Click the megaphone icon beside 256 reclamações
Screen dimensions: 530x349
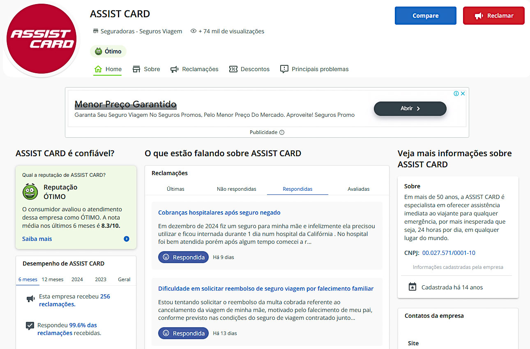coord(30,299)
